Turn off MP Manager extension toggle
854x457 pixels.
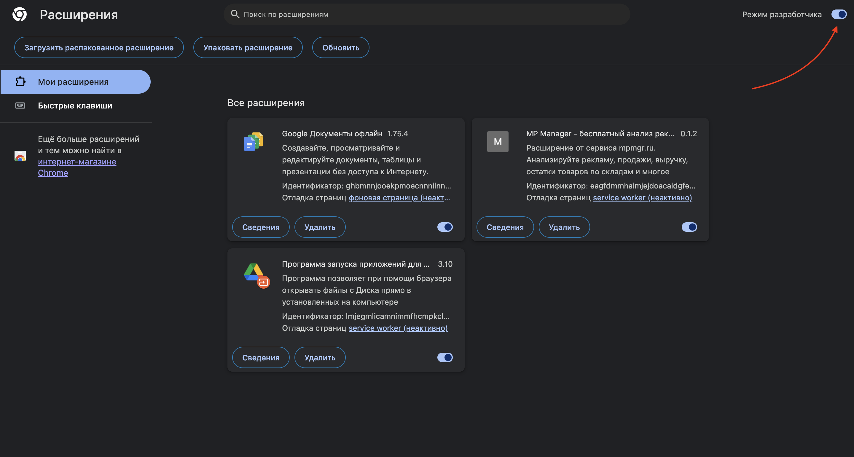tap(689, 227)
